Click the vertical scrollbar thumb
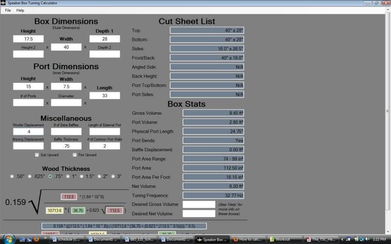The height and width of the screenshot is (244, 391). pyautogui.click(x=388, y=111)
